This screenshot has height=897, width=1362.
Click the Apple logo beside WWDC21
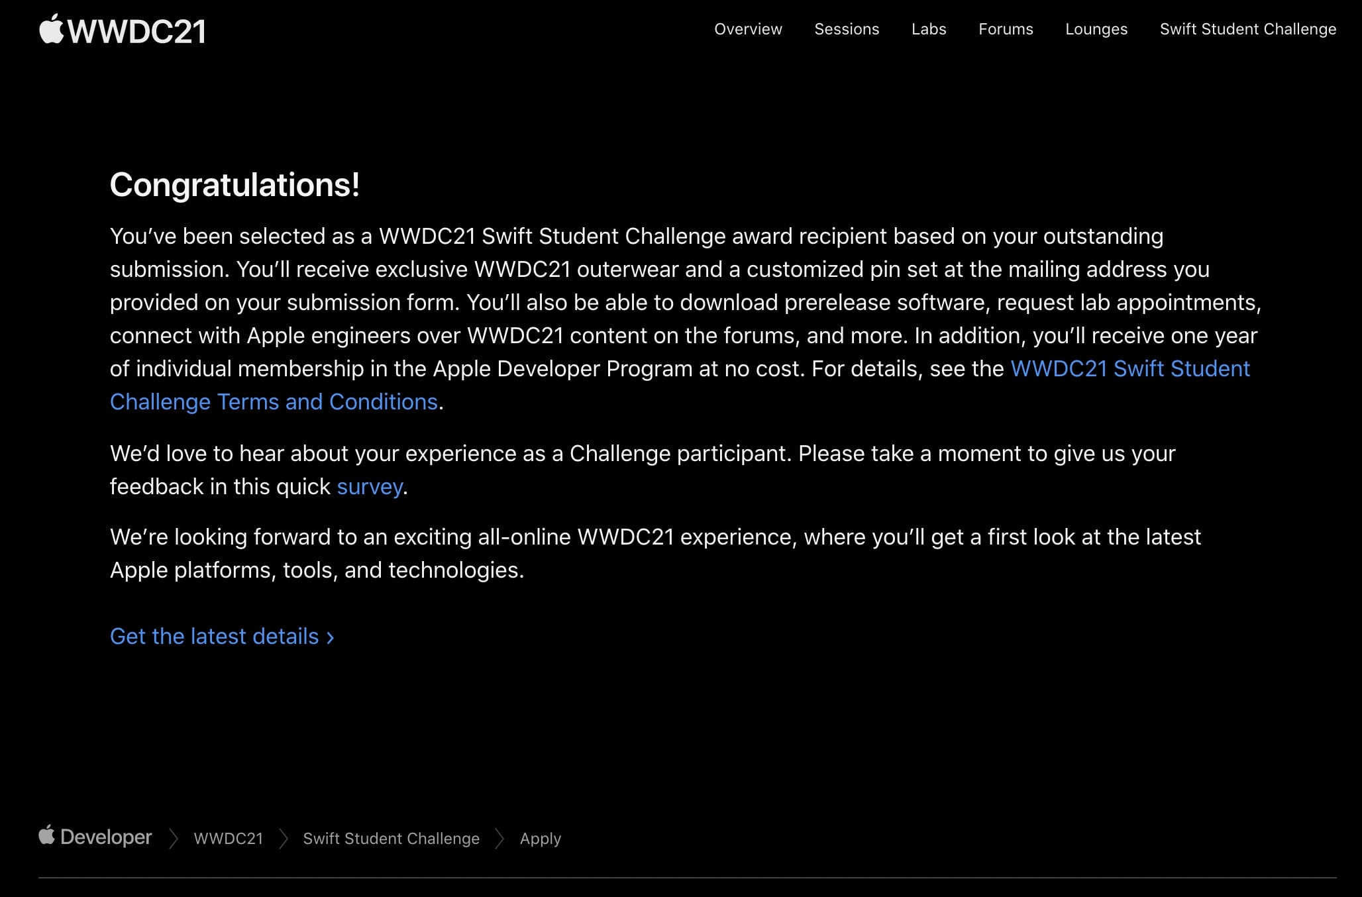pyautogui.click(x=51, y=29)
